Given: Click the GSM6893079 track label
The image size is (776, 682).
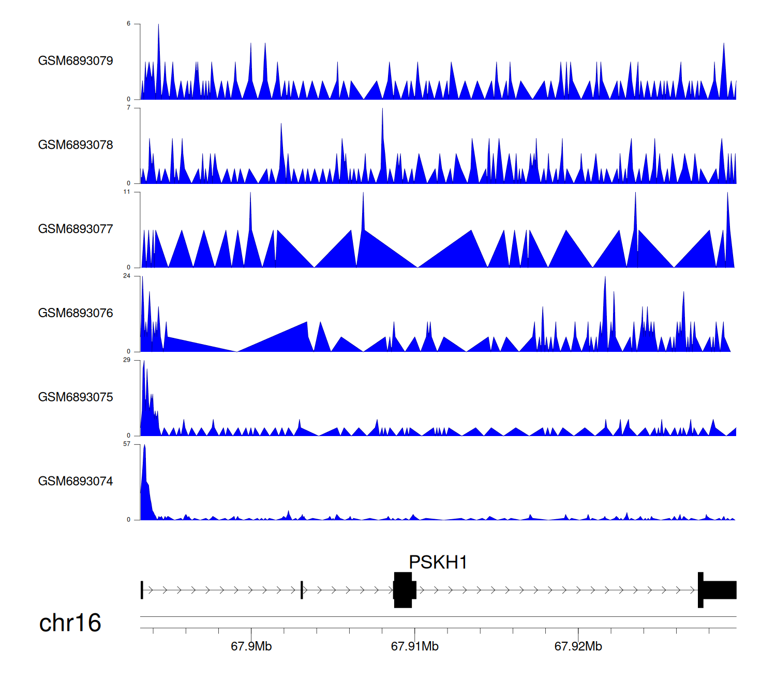Looking at the screenshot, I should tap(76, 61).
